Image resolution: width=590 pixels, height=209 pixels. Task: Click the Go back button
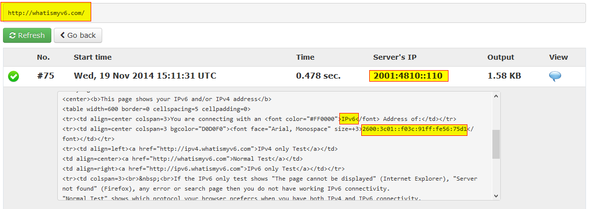click(78, 35)
